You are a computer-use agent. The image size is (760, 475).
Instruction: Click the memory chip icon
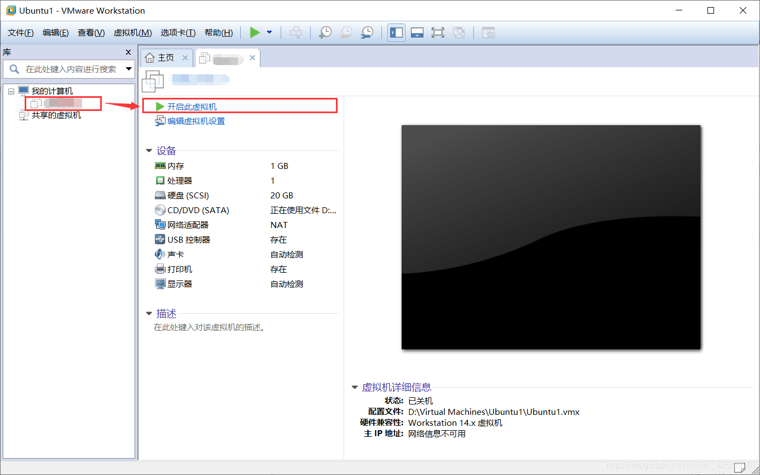(x=160, y=166)
